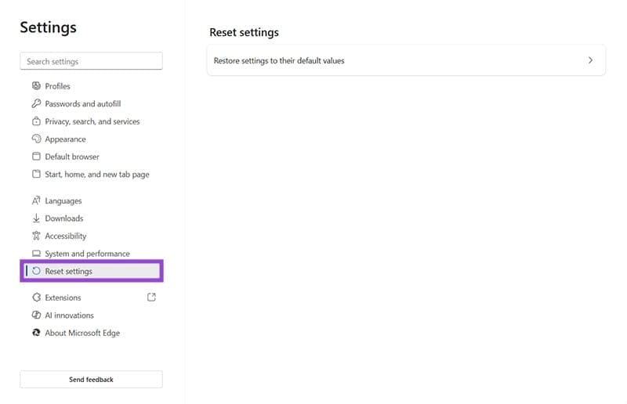This screenshot has width=627, height=404.
Task: Click the Downloads arrow icon
Action: [36, 218]
